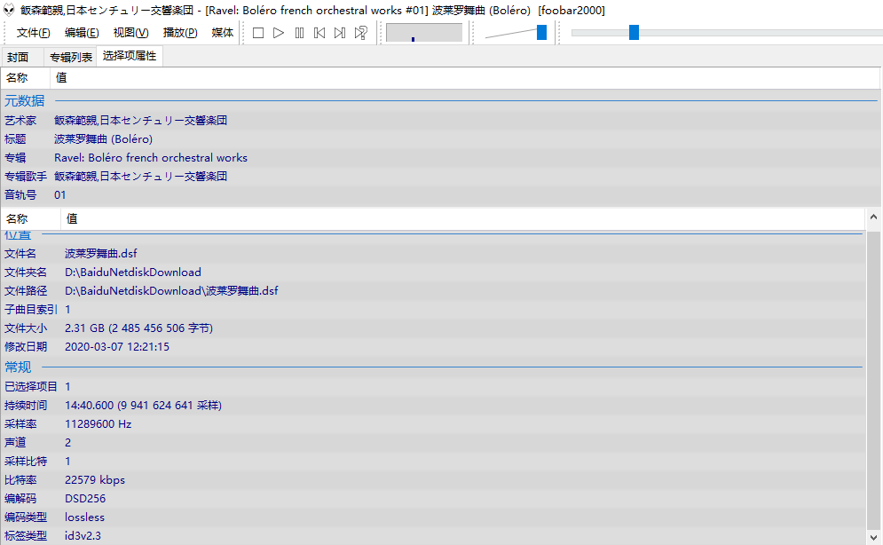Click the volume slider handle
The width and height of the screenshot is (883, 545).
pos(541,33)
